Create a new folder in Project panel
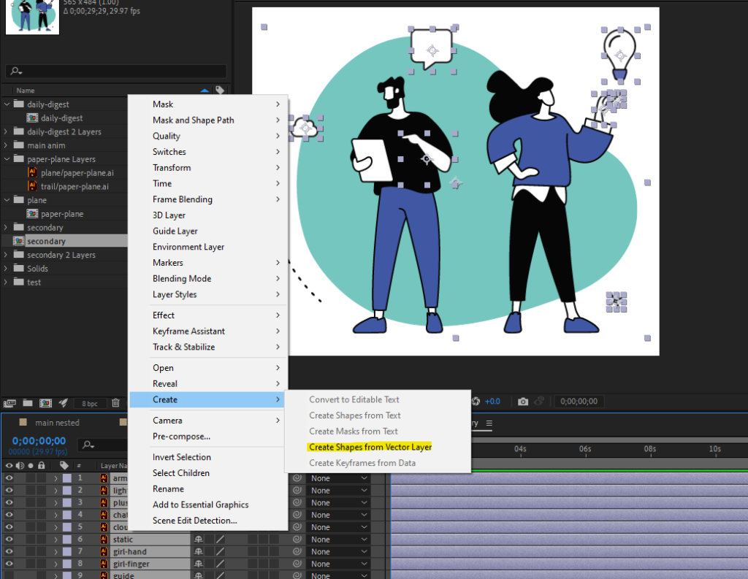Viewport: 748px width, 579px height. point(27,402)
